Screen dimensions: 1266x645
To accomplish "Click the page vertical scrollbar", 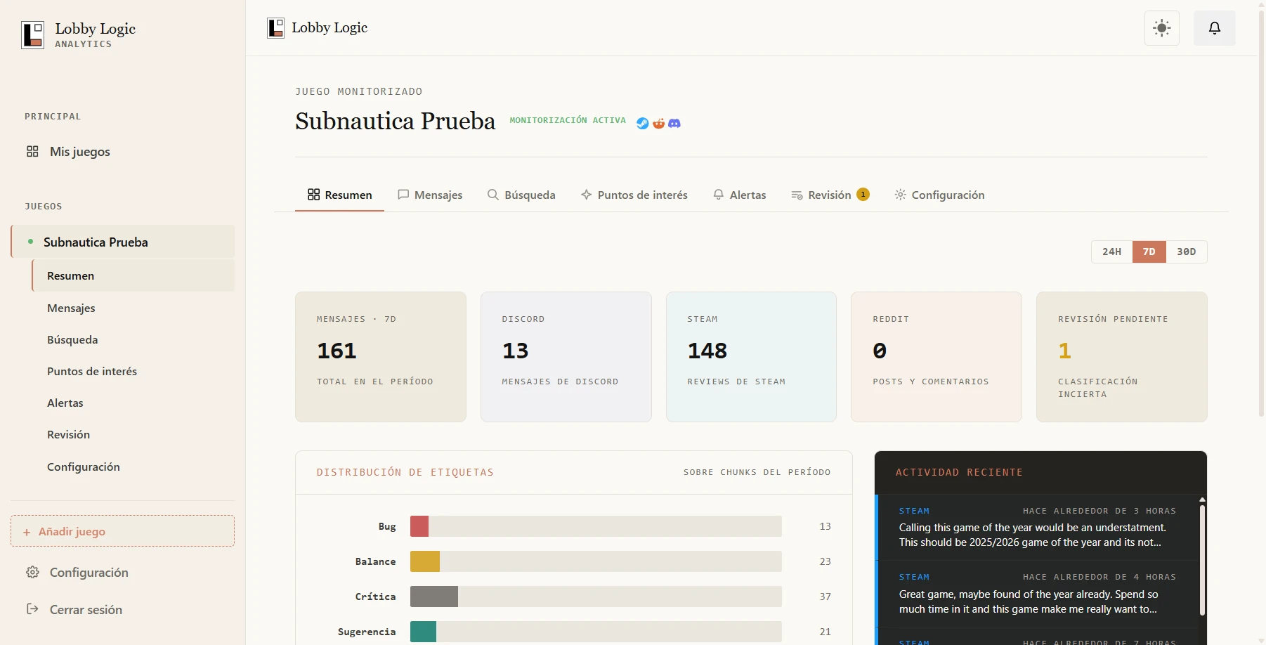I will pos(1261,214).
